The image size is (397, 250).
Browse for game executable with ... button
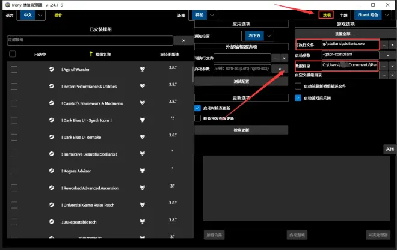[x=384, y=44]
